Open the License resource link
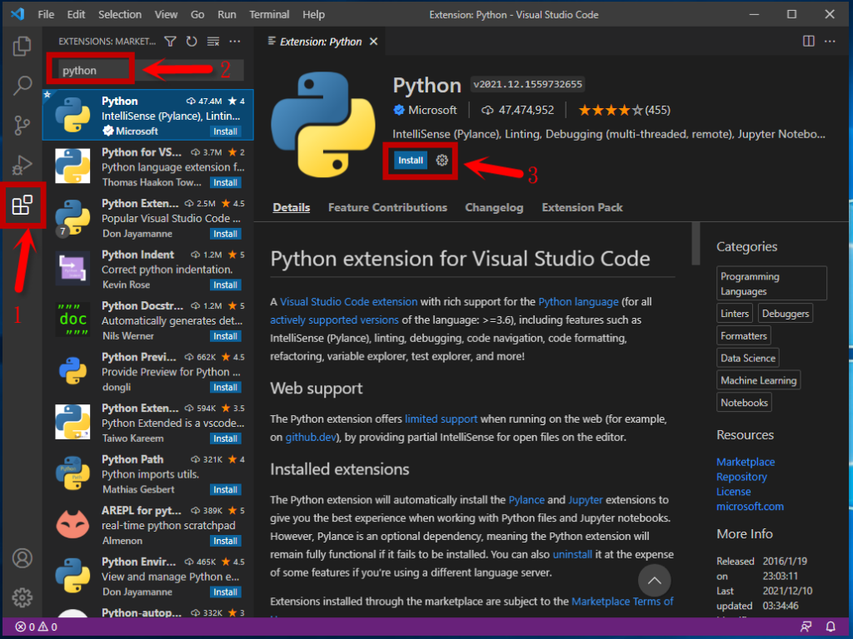Viewport: 853px width, 639px height. 733,492
